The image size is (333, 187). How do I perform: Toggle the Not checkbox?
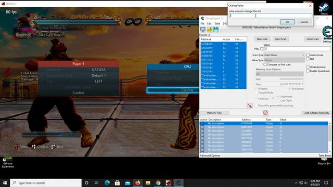[308, 59]
